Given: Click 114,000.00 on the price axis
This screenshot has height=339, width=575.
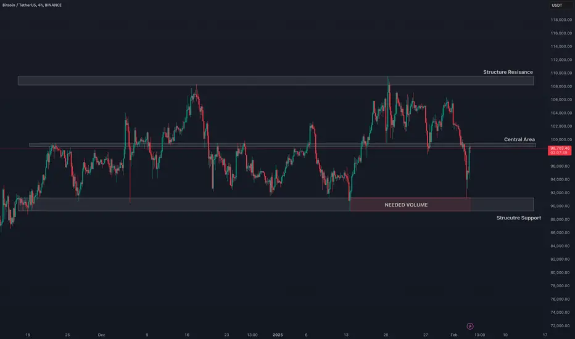Looking at the screenshot, I should coord(561,46).
